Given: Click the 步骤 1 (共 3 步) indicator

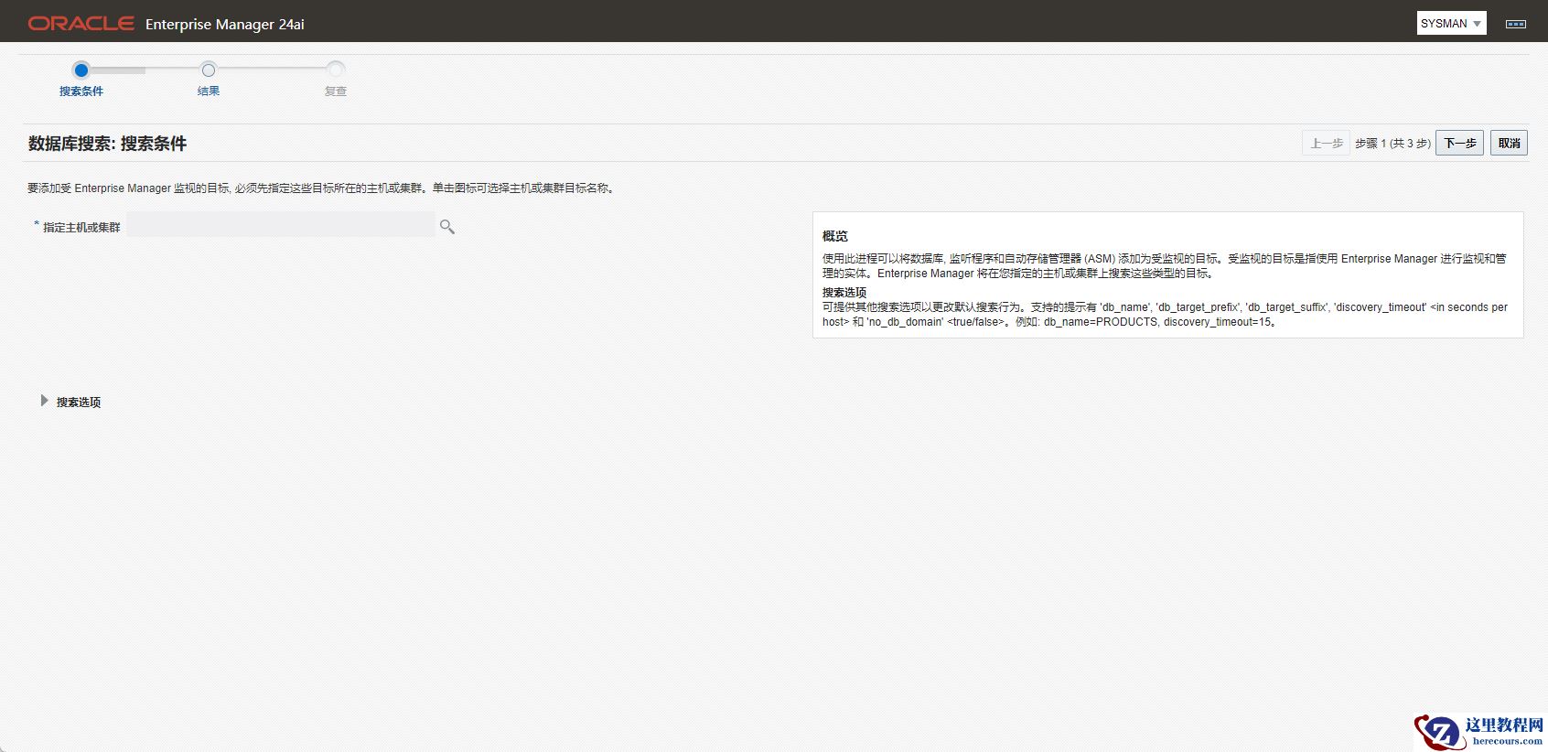Looking at the screenshot, I should [1392, 144].
